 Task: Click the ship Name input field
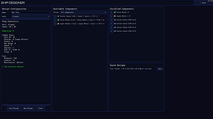[x=31, y=12]
